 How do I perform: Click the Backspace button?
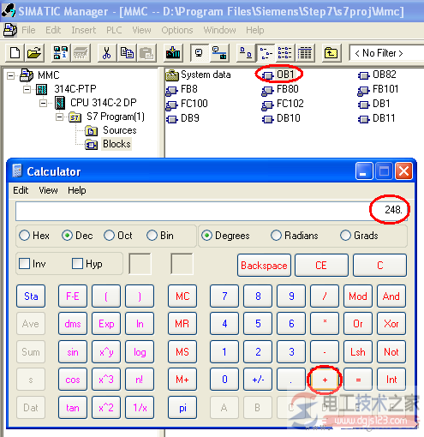tap(264, 266)
